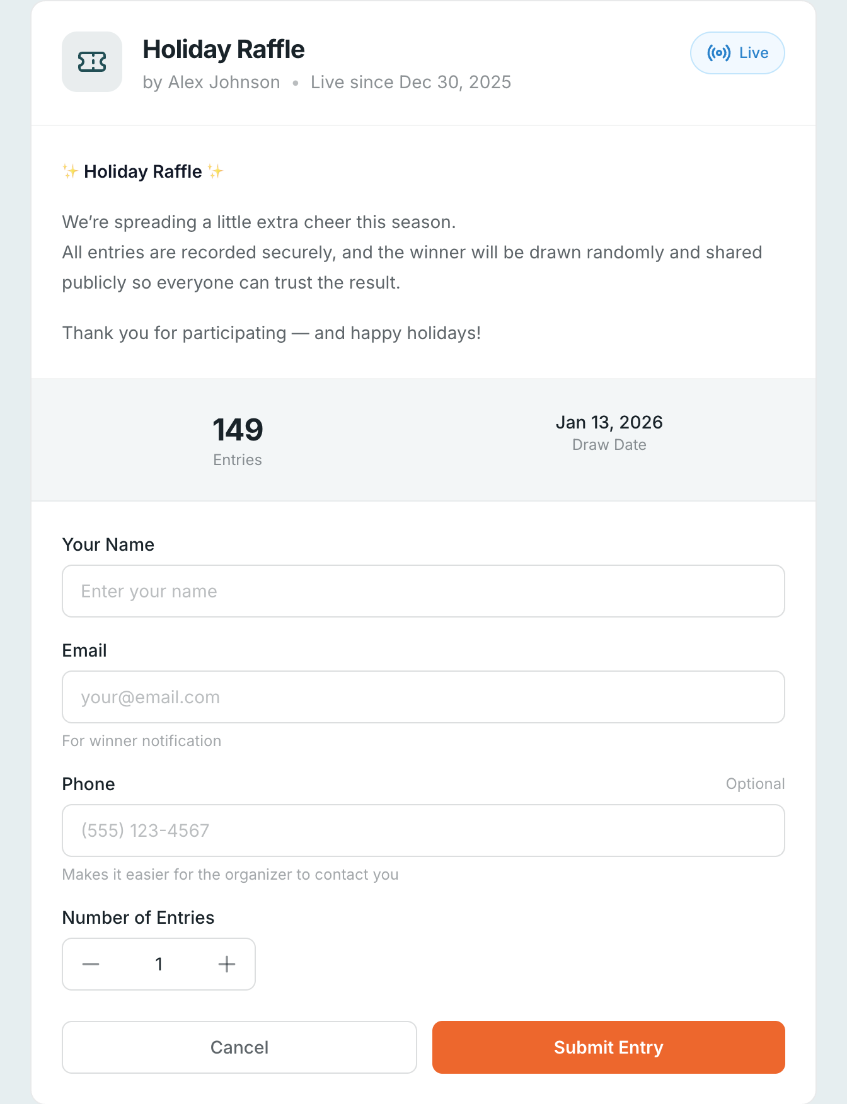Click into the Your Name field
This screenshot has height=1104, width=847.
pos(423,591)
